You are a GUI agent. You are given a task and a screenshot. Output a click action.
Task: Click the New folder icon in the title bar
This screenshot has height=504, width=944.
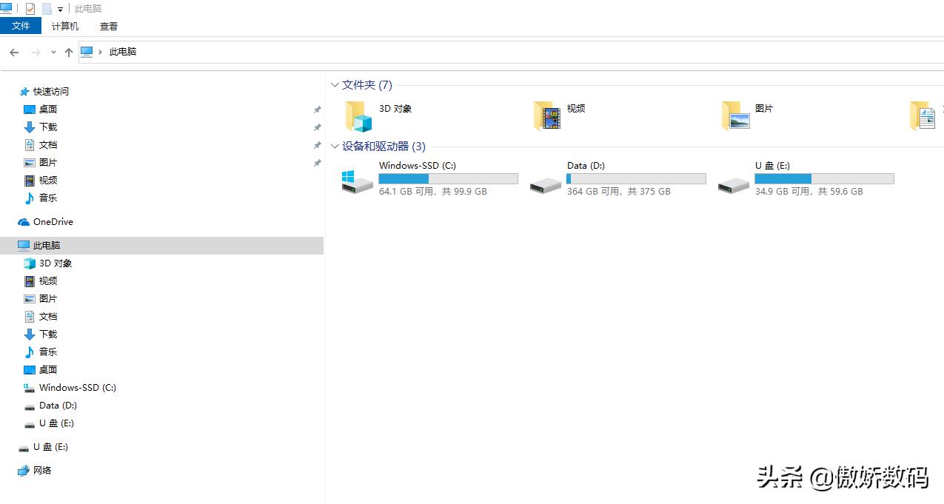[x=47, y=9]
